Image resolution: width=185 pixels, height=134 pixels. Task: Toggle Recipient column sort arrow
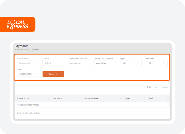pyautogui.click(x=79, y=98)
